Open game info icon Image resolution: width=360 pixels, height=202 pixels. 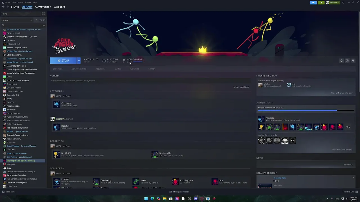(347, 61)
